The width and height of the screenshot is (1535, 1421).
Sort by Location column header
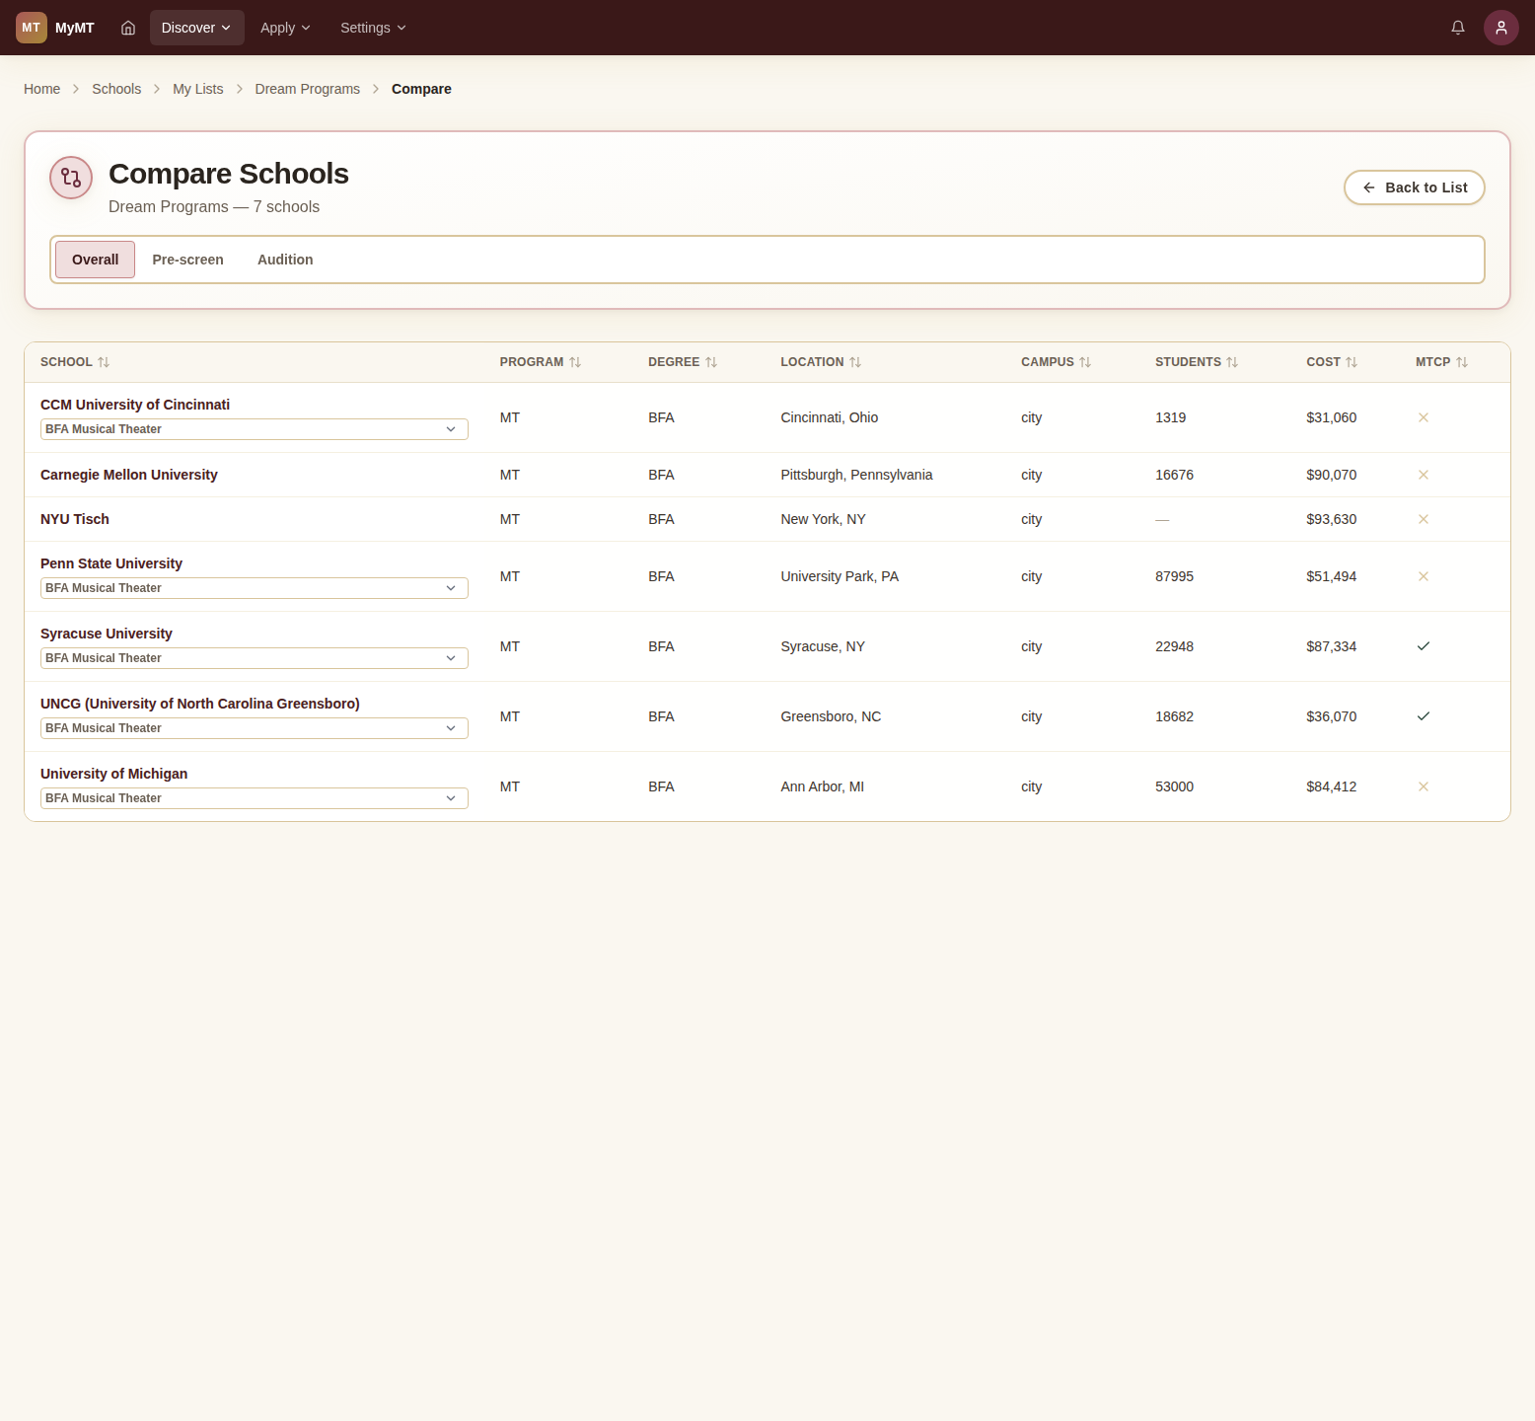tap(820, 362)
